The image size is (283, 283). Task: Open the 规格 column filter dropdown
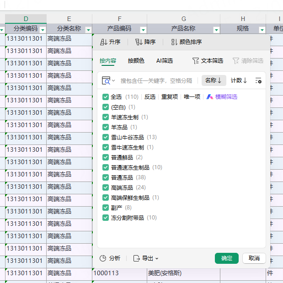(262, 30)
